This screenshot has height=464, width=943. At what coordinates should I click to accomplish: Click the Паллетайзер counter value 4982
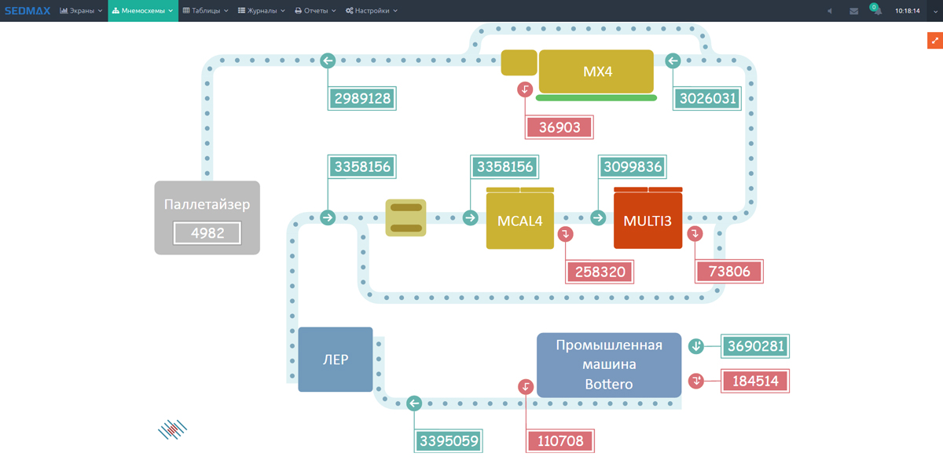coord(207,233)
